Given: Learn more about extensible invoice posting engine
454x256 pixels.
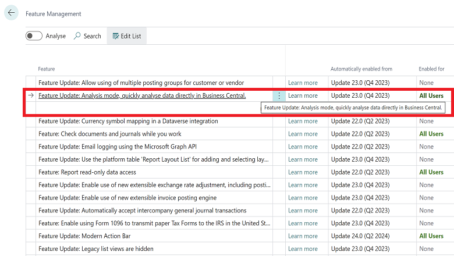Looking at the screenshot, I should coord(303,198).
